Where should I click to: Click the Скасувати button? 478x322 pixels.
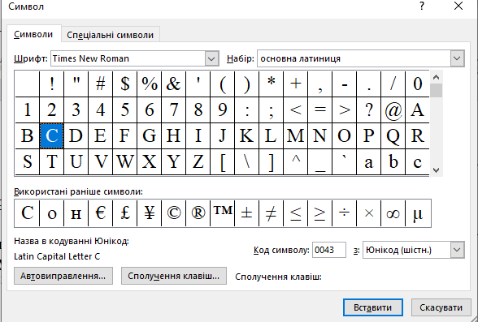441,307
